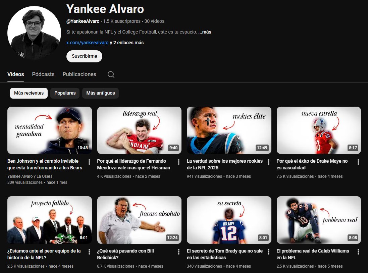Open title 'El secreto de Tom Brady'
The width and height of the screenshot is (368, 273).
point(225,254)
